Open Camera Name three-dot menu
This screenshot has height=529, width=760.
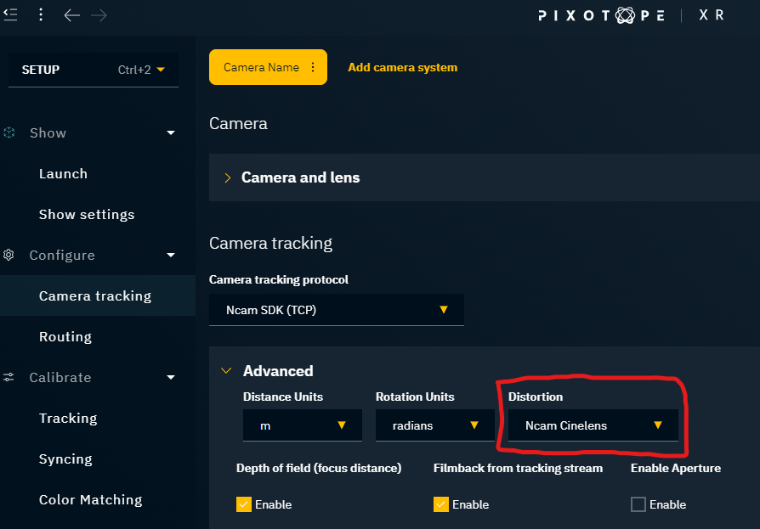pyautogui.click(x=313, y=67)
